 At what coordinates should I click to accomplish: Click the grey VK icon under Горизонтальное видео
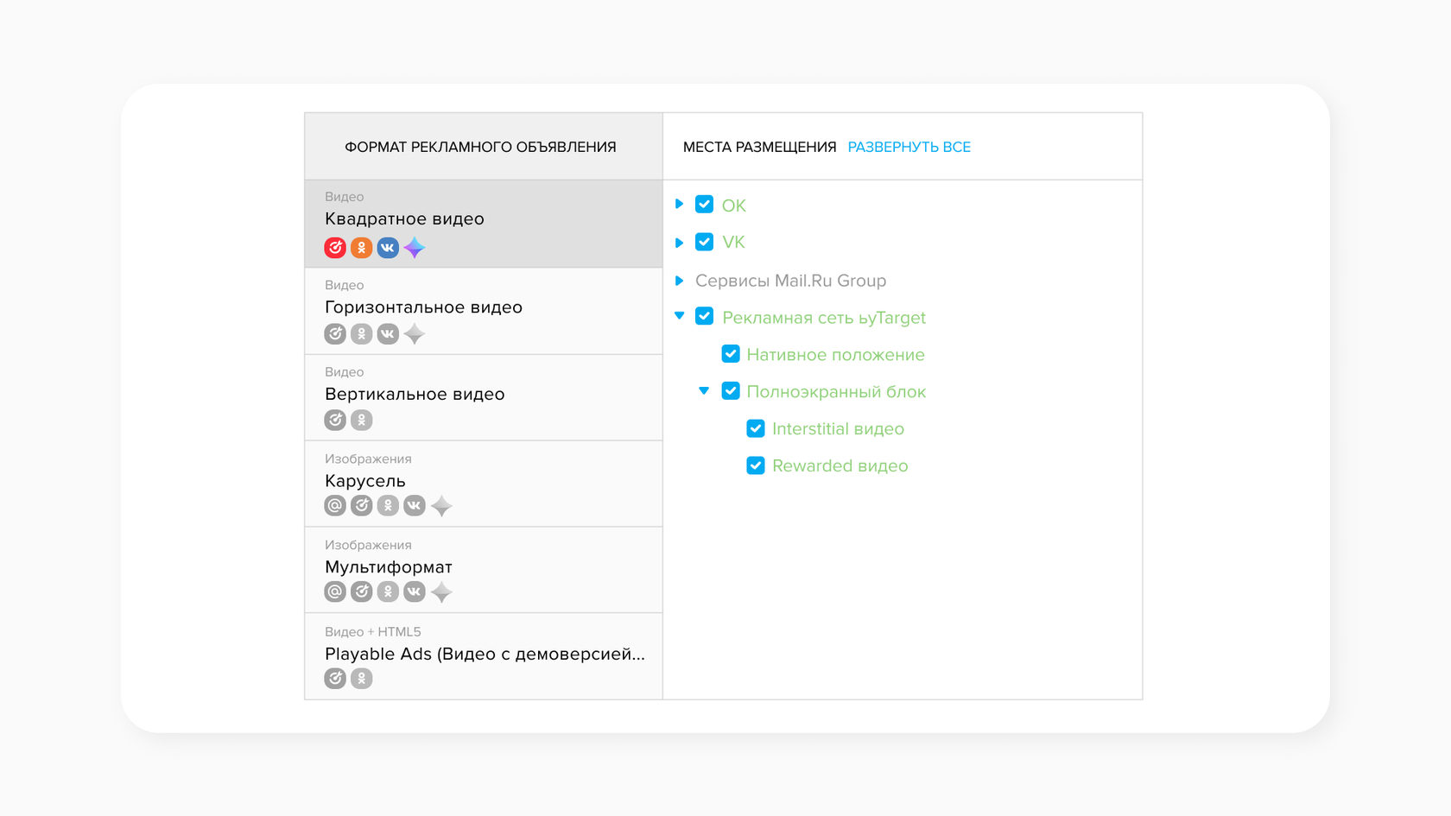(388, 334)
